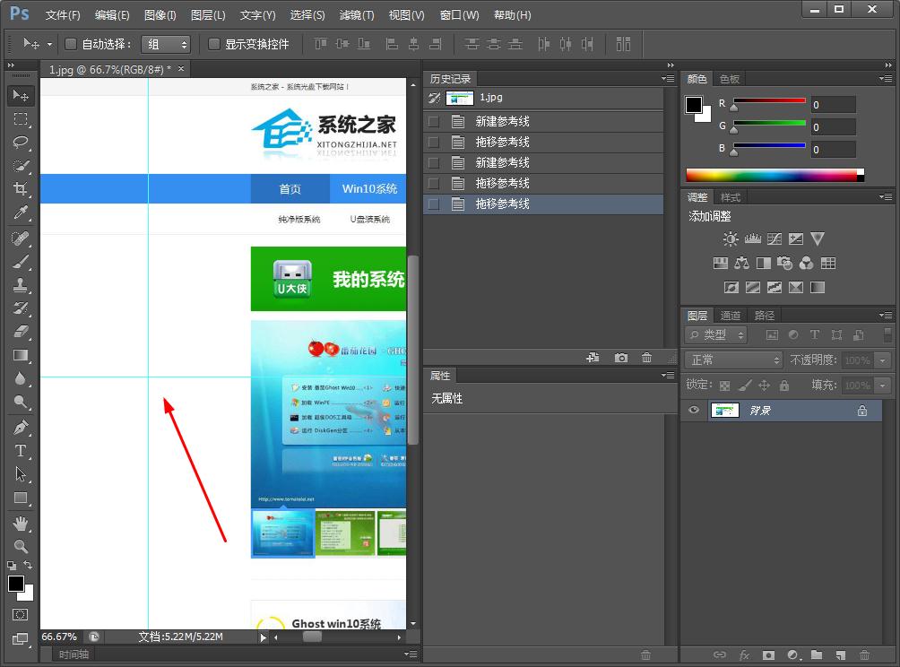Image resolution: width=900 pixels, height=667 pixels.
Task: Select the Crop tool
Action: 20,189
